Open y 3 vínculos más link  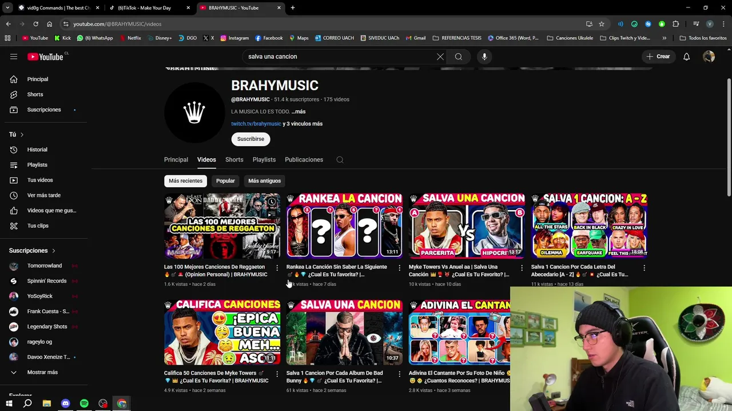point(303,124)
